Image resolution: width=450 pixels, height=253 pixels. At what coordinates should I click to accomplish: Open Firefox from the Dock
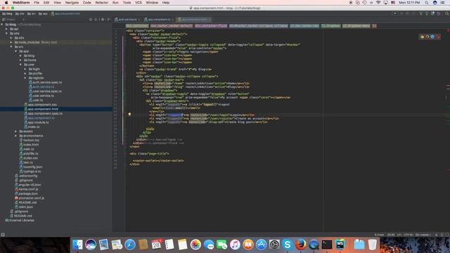pyautogui.click(x=300, y=245)
